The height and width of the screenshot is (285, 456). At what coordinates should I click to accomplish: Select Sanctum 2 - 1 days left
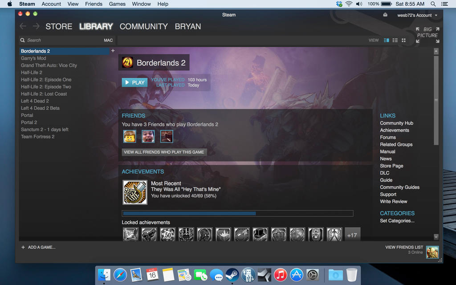(45, 130)
